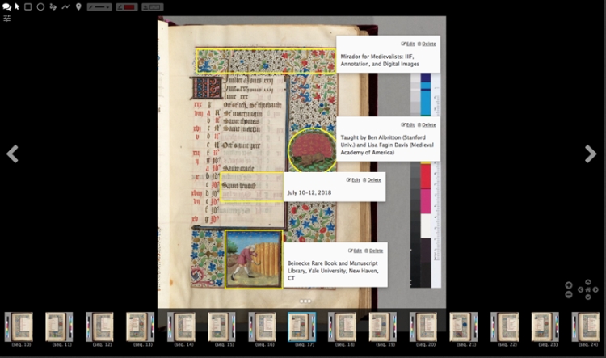606x358 pixels.
Task: Toggle the annotations speech-bubble icon
Action: click(6, 6)
